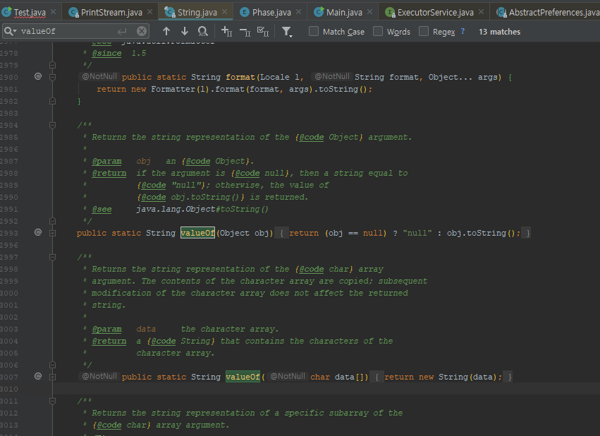Click highlighted valueOf match on line 3007

coord(243,377)
